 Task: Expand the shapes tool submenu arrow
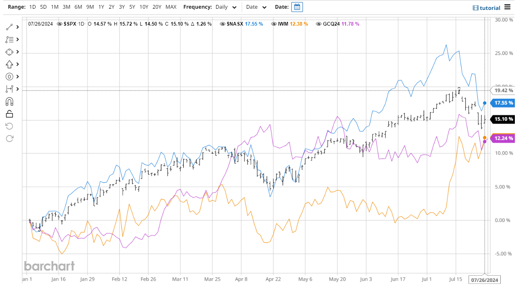point(17,52)
